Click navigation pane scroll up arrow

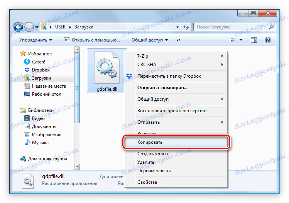point(77,50)
